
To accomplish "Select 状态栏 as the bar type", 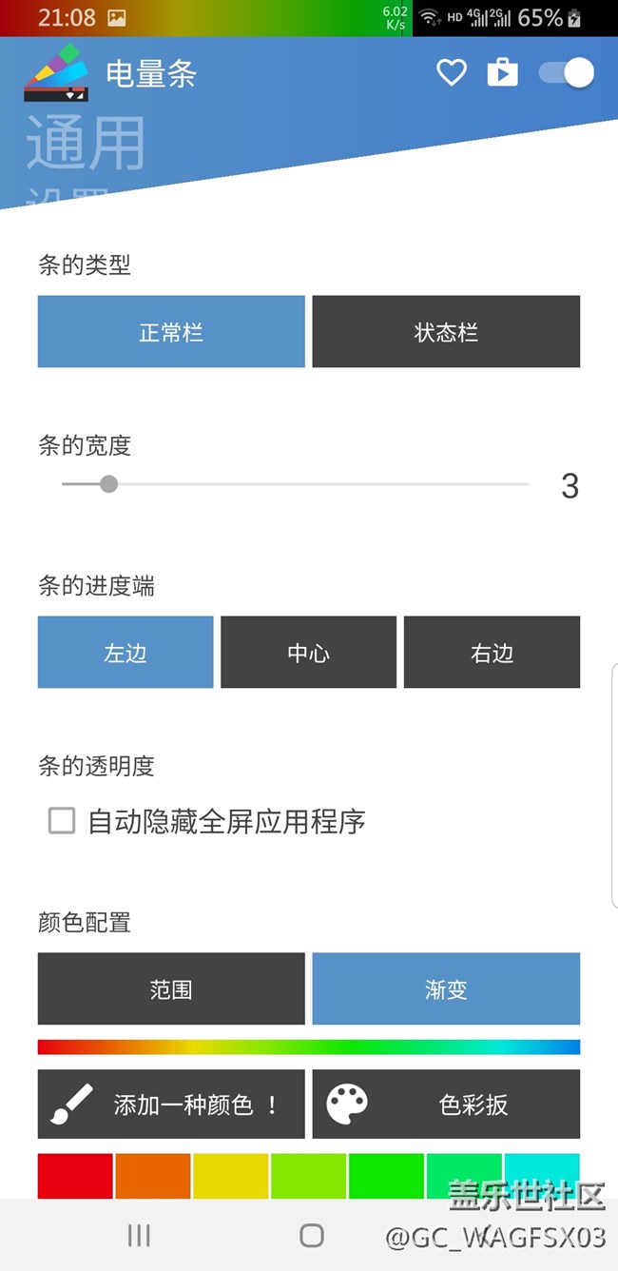I will point(445,331).
